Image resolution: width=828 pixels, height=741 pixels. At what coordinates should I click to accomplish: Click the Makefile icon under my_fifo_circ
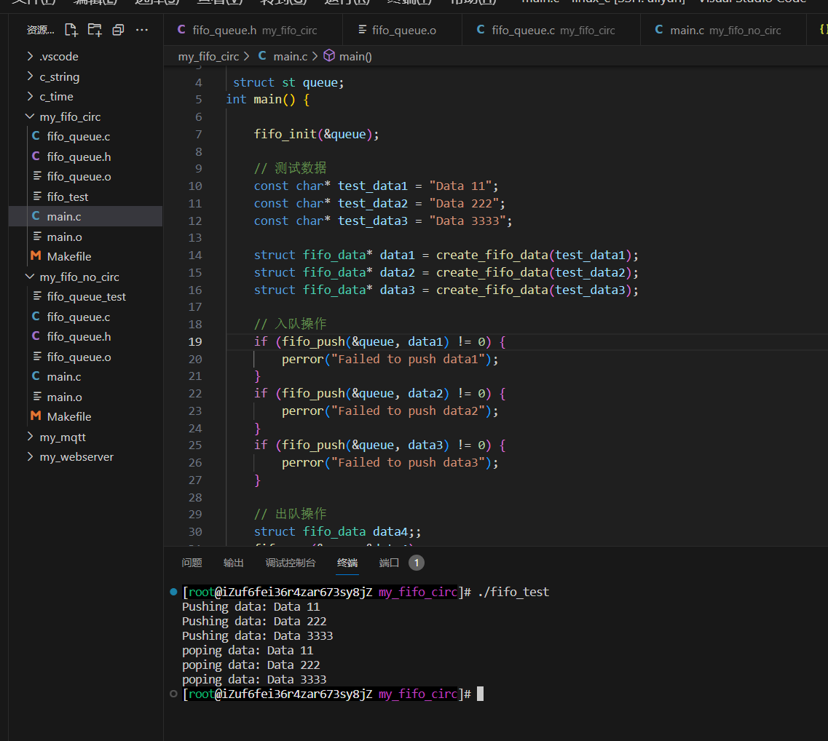click(x=35, y=256)
